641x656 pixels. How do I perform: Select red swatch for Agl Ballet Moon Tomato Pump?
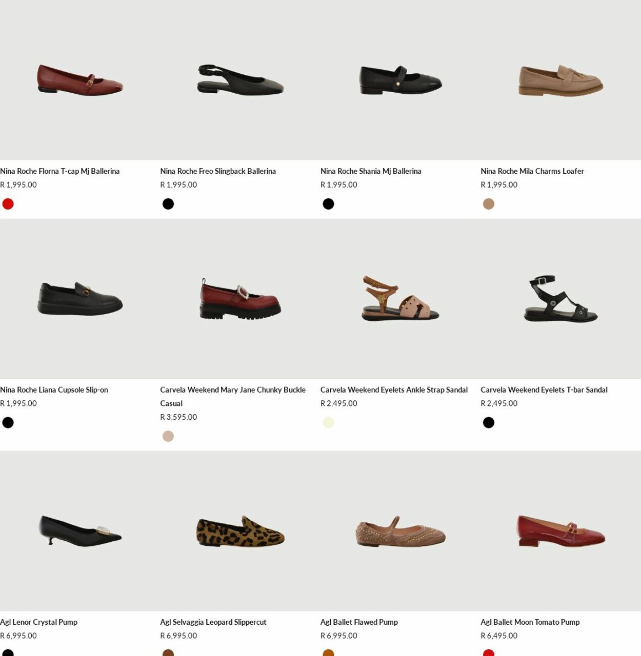(x=489, y=653)
